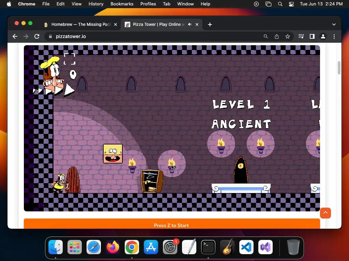The image size is (349, 261).
Task: Close the Homebrew tab
Action: 116,24
